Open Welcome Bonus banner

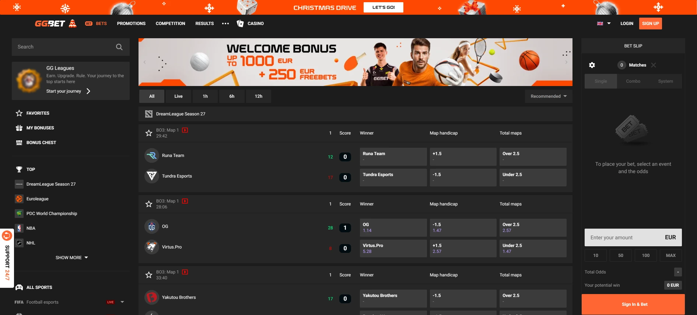click(x=355, y=62)
